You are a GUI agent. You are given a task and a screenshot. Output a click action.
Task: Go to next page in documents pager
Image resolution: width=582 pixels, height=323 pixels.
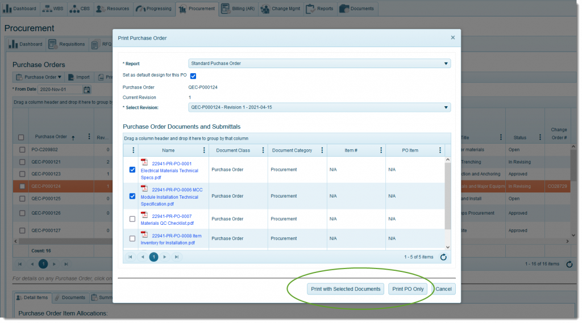click(x=165, y=257)
